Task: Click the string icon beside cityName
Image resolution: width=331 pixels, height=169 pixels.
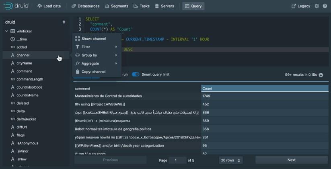Action: coord(12,63)
